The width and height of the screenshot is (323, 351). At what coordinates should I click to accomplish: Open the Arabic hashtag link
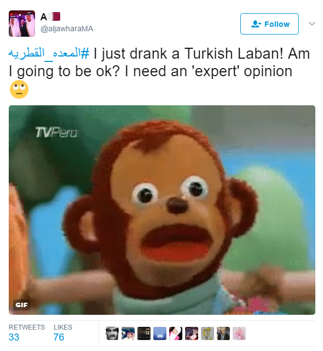(49, 54)
